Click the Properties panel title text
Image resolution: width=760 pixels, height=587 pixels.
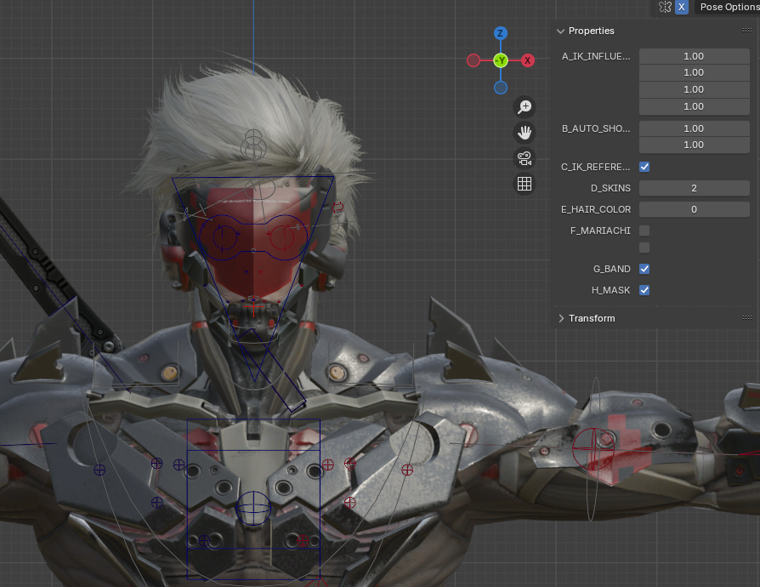[x=592, y=31]
